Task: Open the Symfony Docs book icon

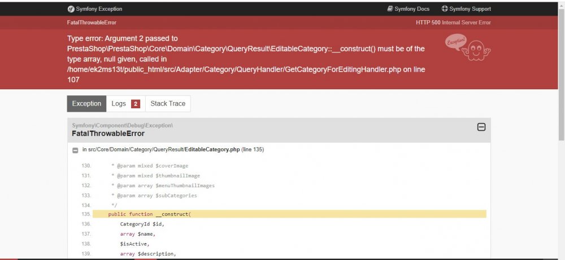Action: [x=390, y=8]
